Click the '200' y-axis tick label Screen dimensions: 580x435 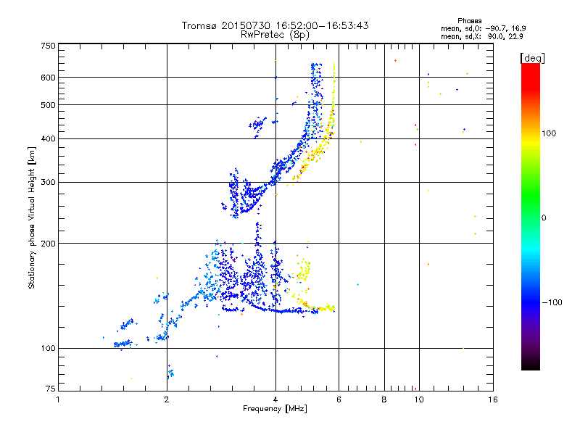pos(48,244)
